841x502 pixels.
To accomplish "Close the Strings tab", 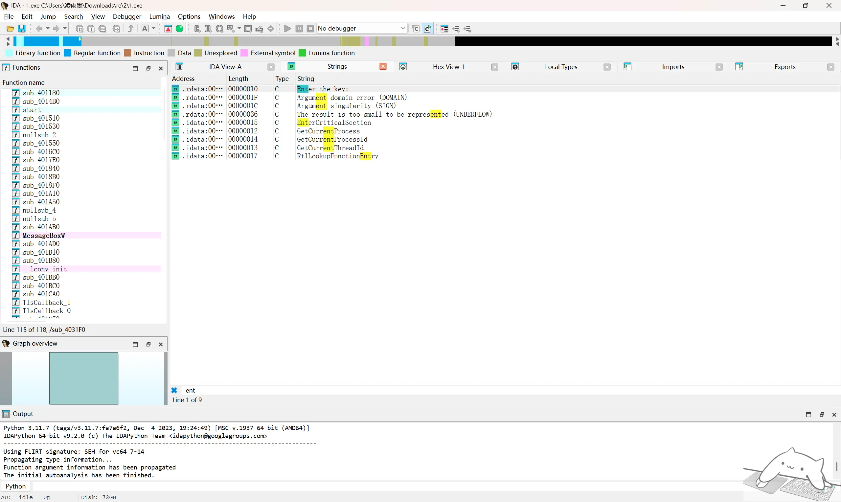I will click(x=383, y=67).
